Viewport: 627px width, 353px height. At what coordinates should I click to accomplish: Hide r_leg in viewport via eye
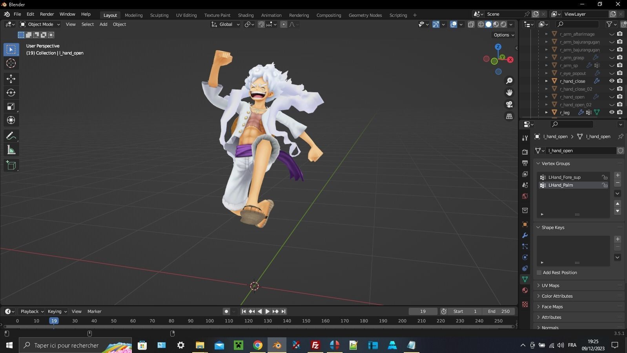pyautogui.click(x=612, y=112)
